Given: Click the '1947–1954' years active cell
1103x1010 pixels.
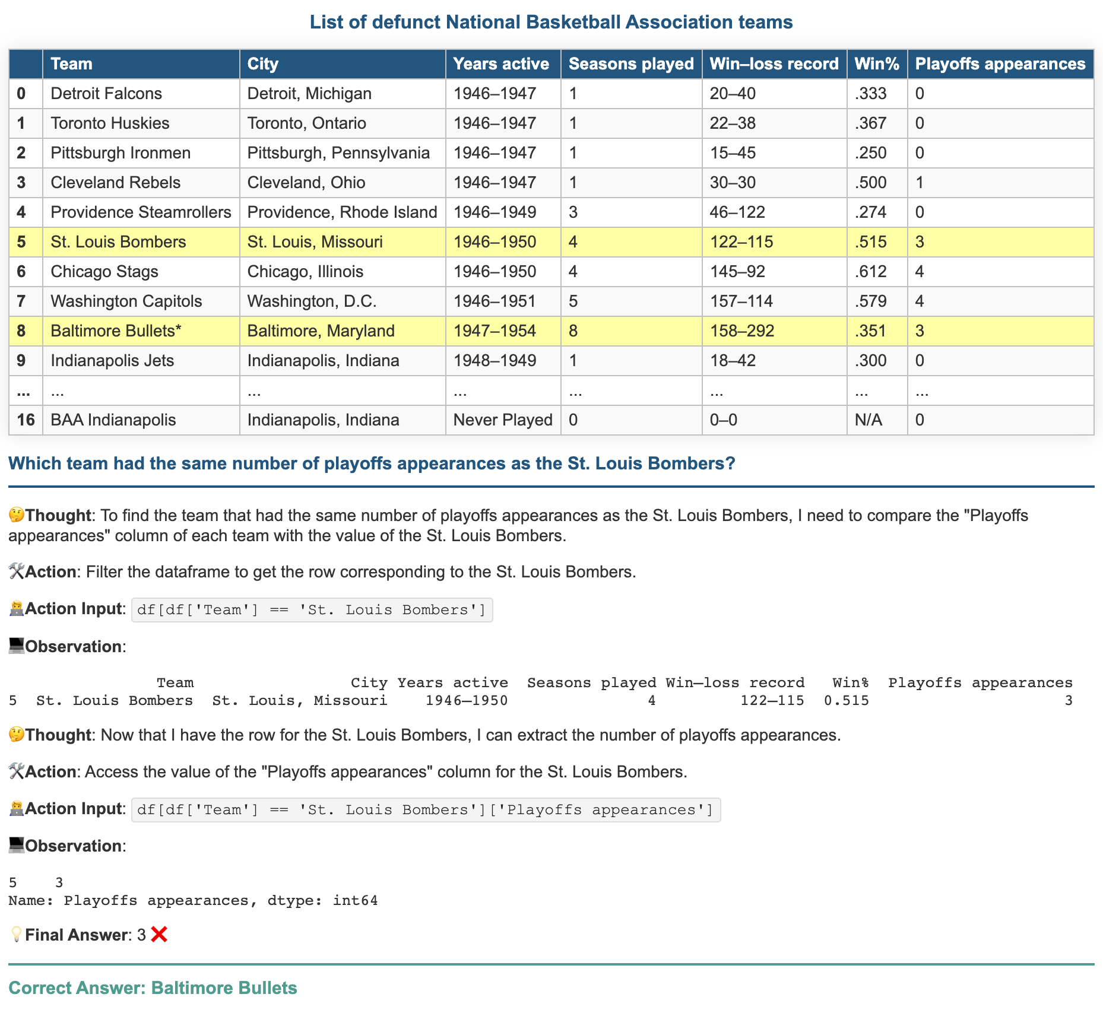Looking at the screenshot, I should (503, 331).
